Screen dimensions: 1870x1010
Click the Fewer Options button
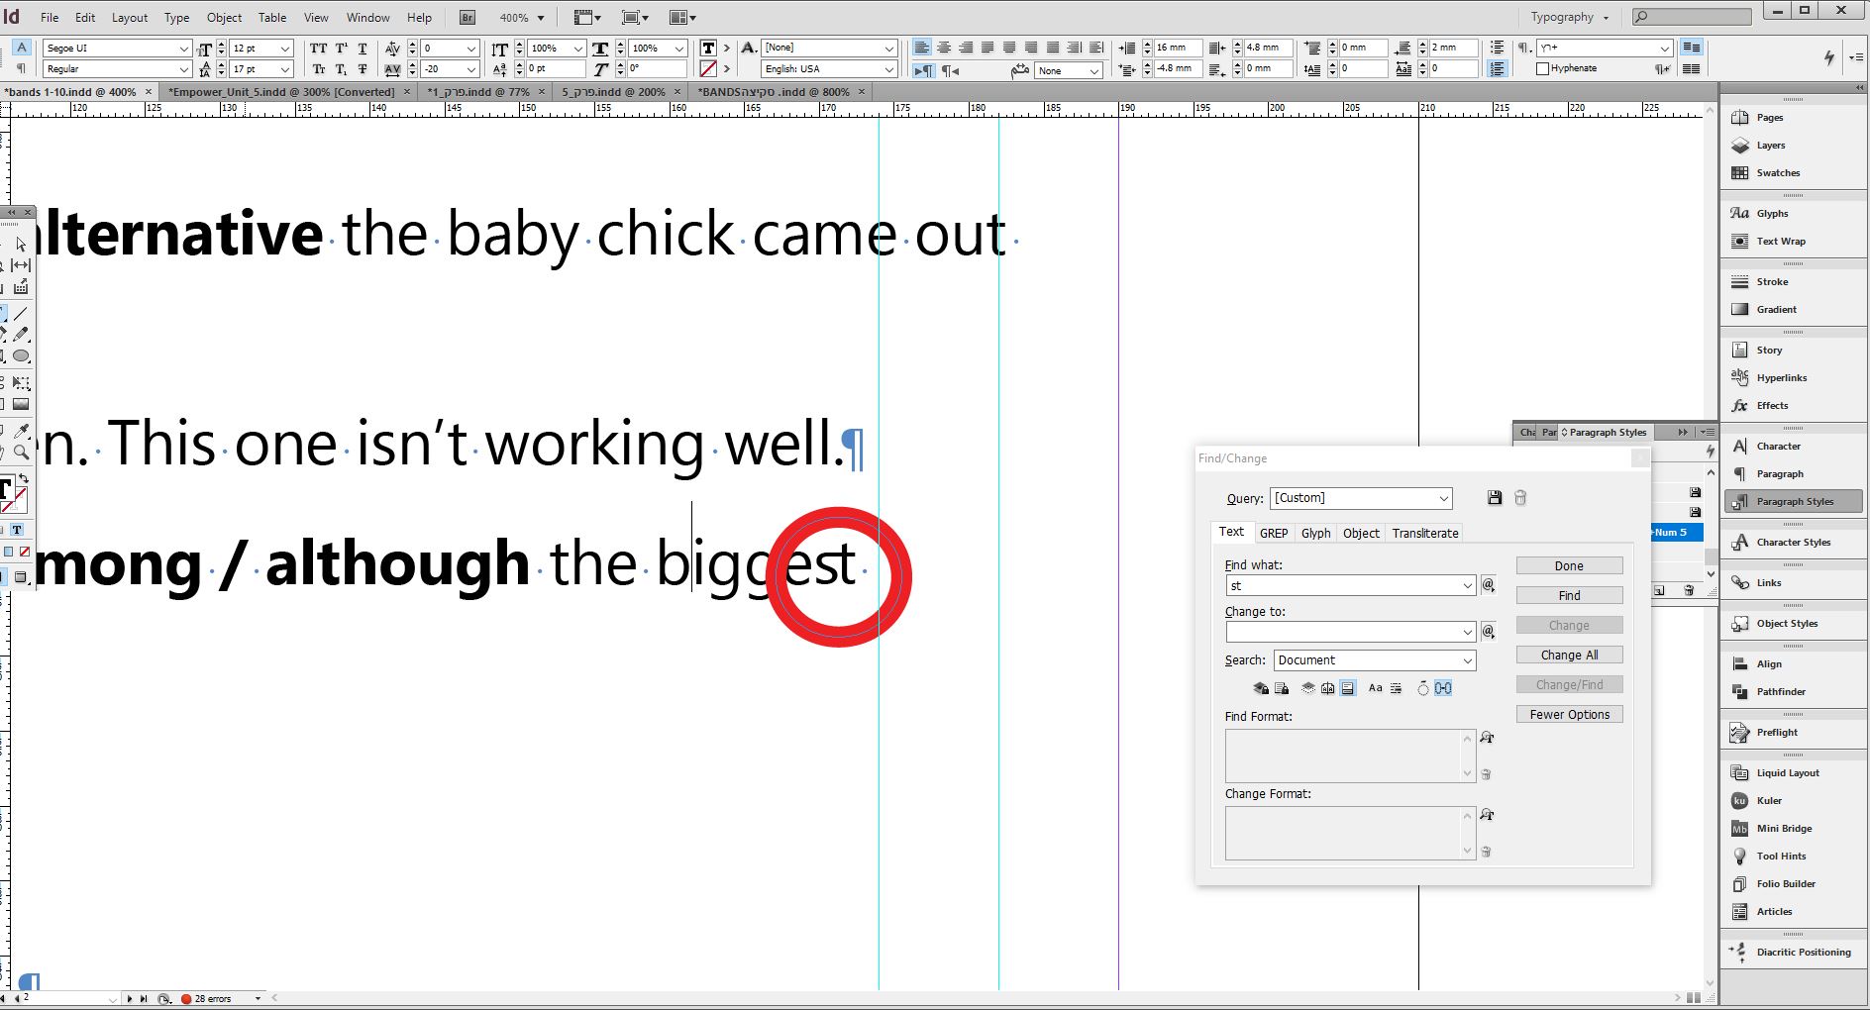point(1569,714)
